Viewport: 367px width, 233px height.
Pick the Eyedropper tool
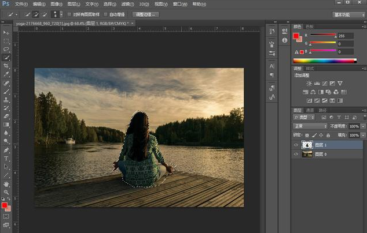[6, 74]
